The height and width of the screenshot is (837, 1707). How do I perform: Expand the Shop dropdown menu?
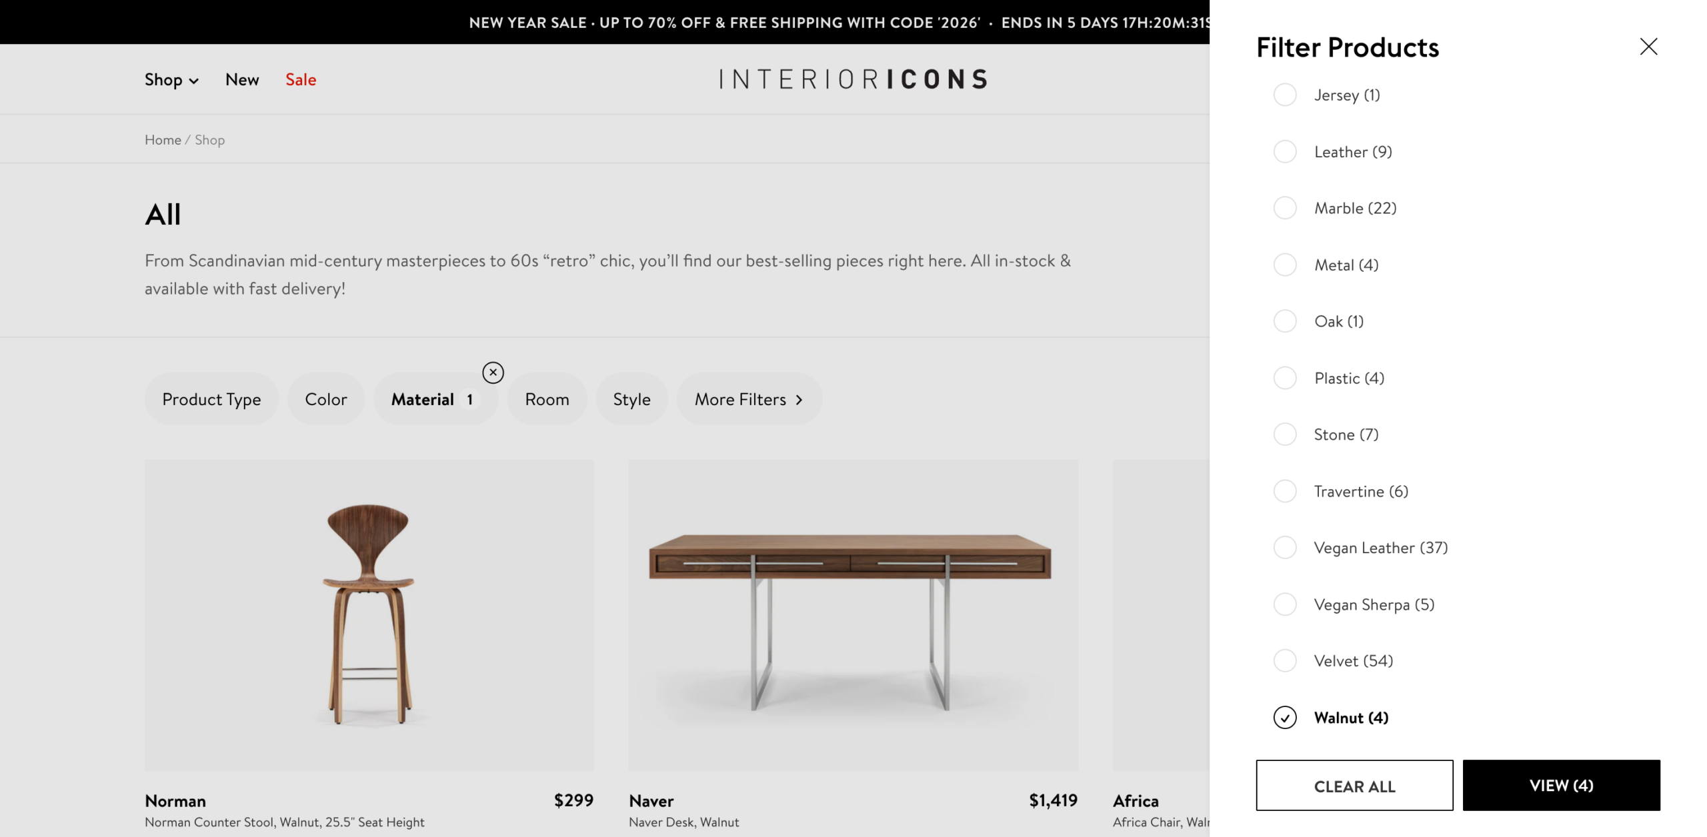[x=171, y=80]
